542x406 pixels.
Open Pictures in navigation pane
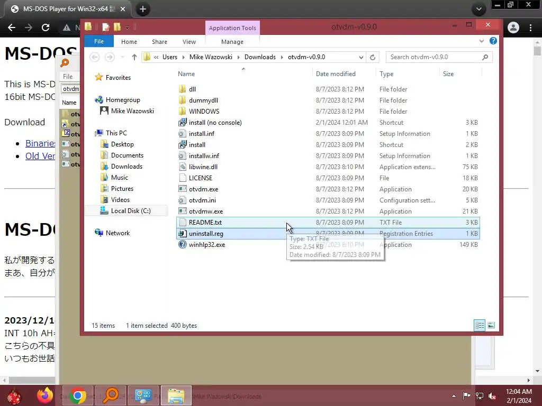122,189
